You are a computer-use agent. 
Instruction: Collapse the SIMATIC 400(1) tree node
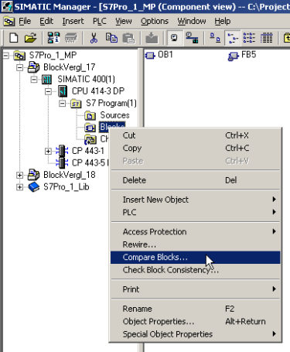tap(34, 80)
